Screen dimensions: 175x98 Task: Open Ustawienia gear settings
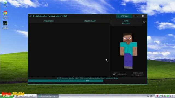click(119, 74)
